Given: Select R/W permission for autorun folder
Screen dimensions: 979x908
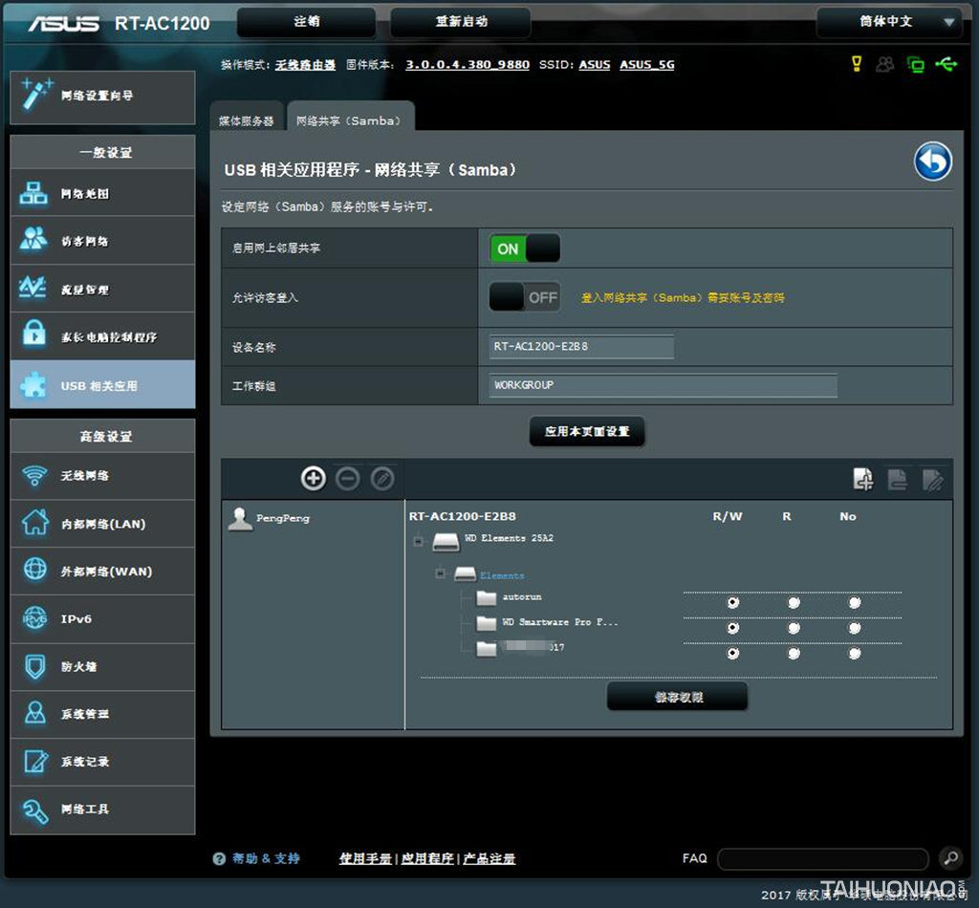Looking at the screenshot, I should (732, 602).
